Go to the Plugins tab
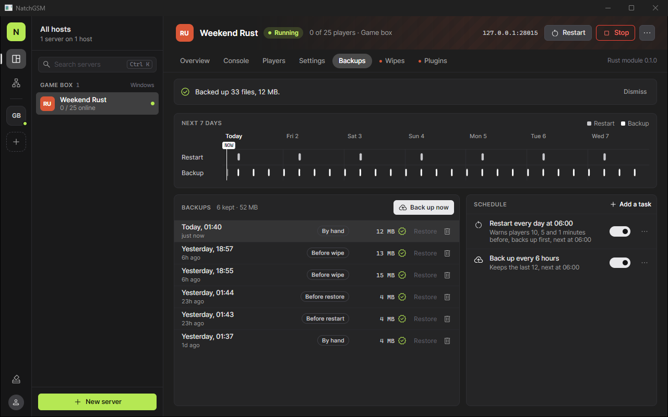The image size is (668, 417). click(433, 61)
